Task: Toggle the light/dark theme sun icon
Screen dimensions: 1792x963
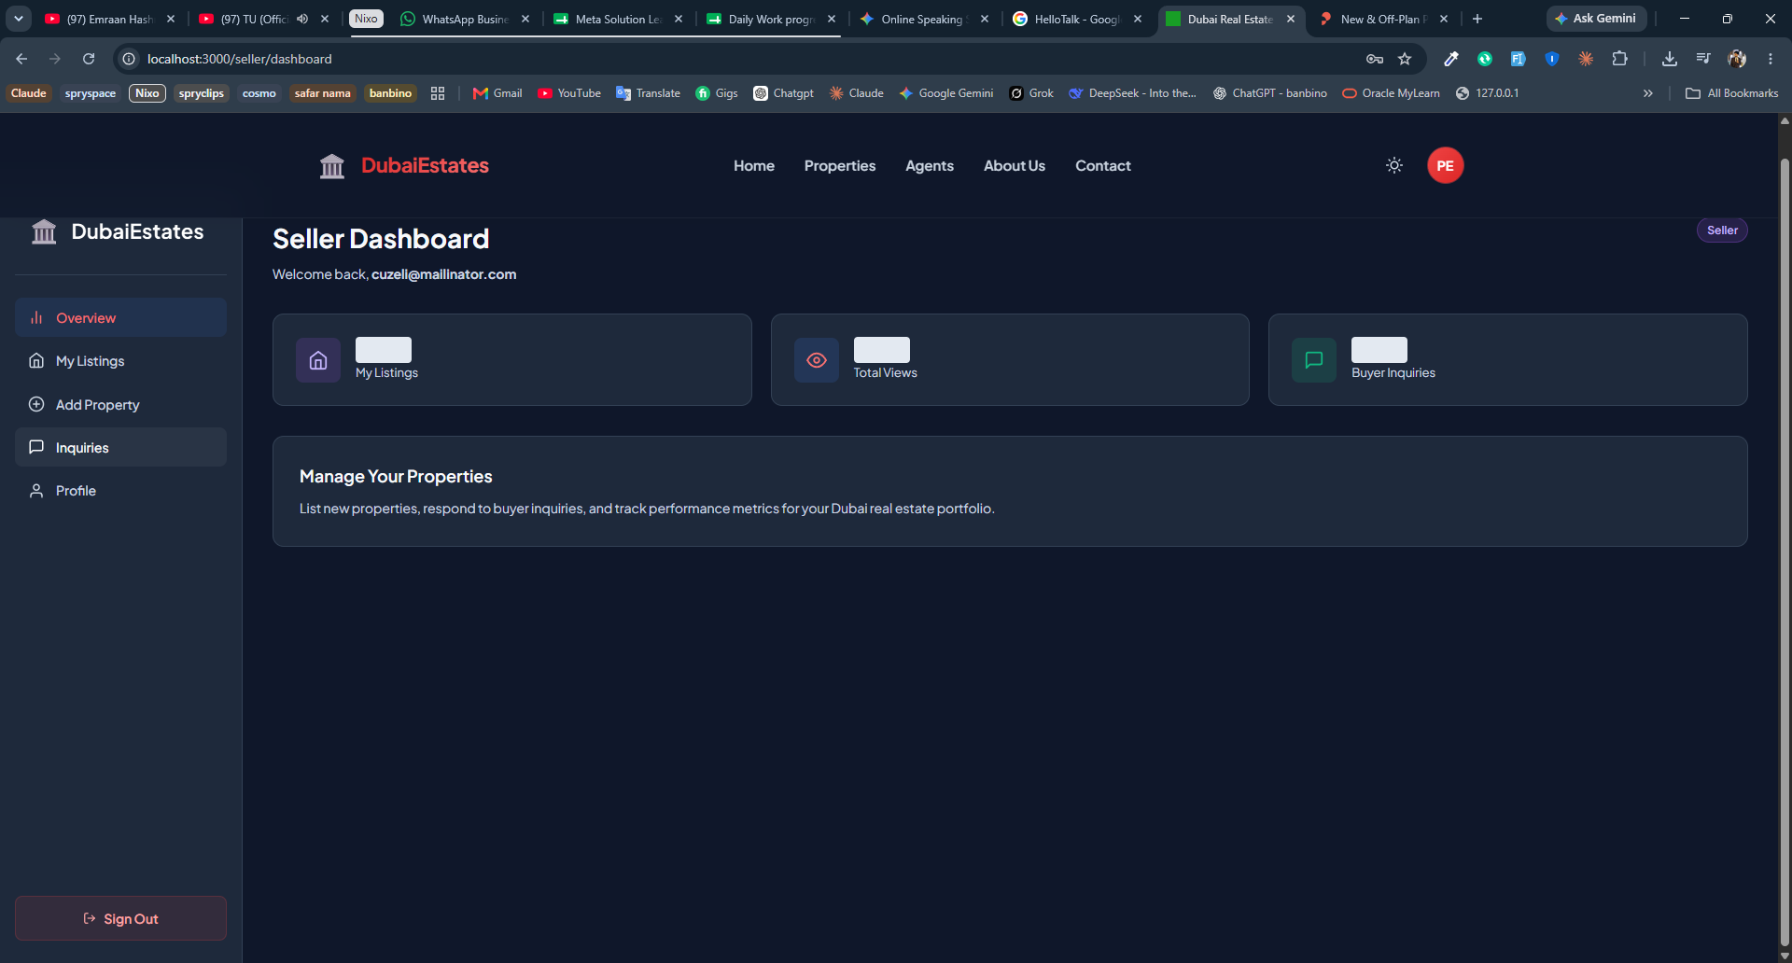Action: pos(1394,165)
